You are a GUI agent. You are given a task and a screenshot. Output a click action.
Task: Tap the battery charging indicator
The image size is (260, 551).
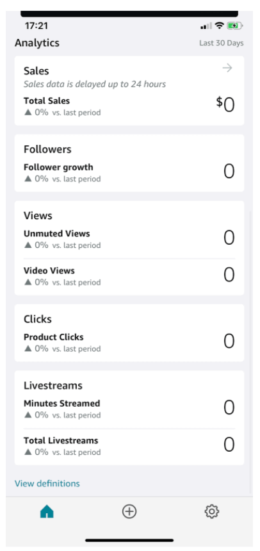234,26
